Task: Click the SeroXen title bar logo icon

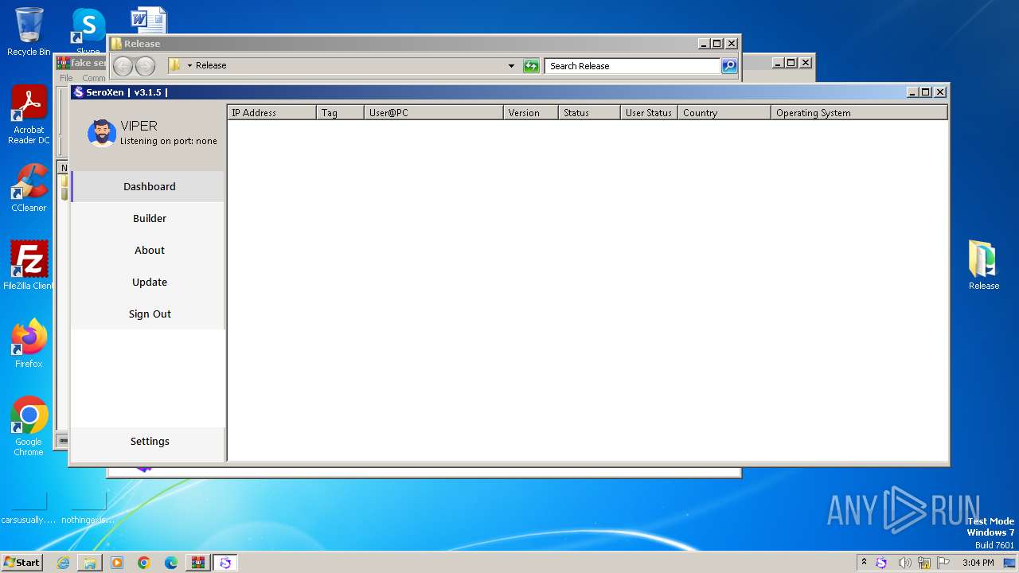Action: tap(78, 92)
